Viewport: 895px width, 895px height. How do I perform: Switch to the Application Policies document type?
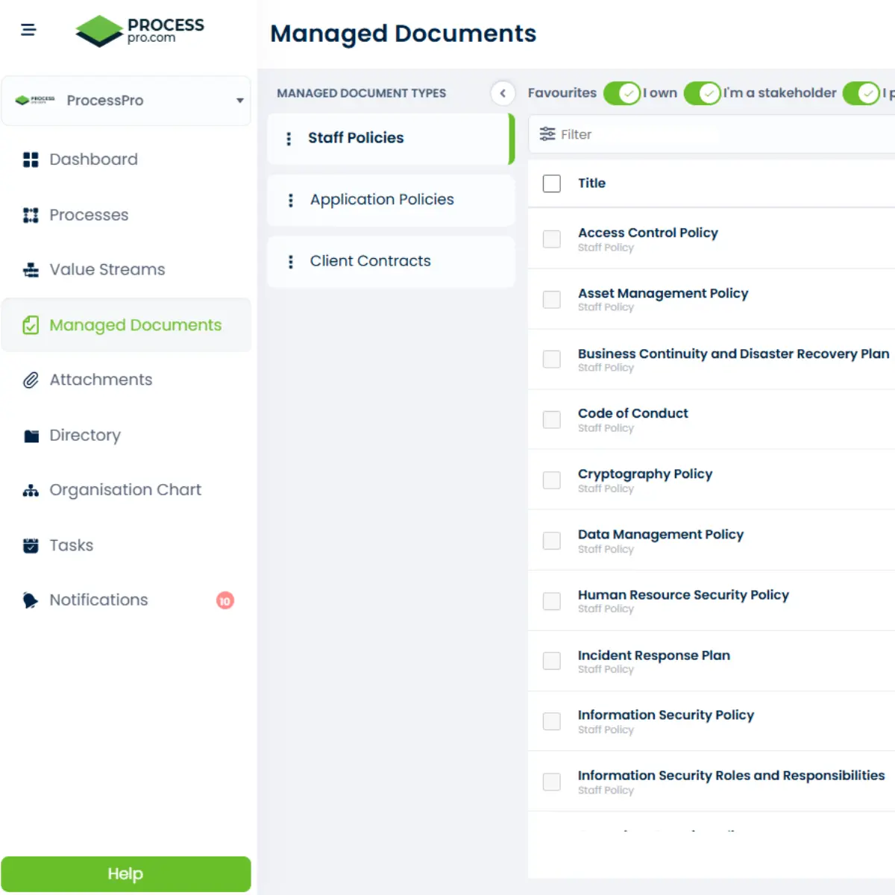coord(381,199)
